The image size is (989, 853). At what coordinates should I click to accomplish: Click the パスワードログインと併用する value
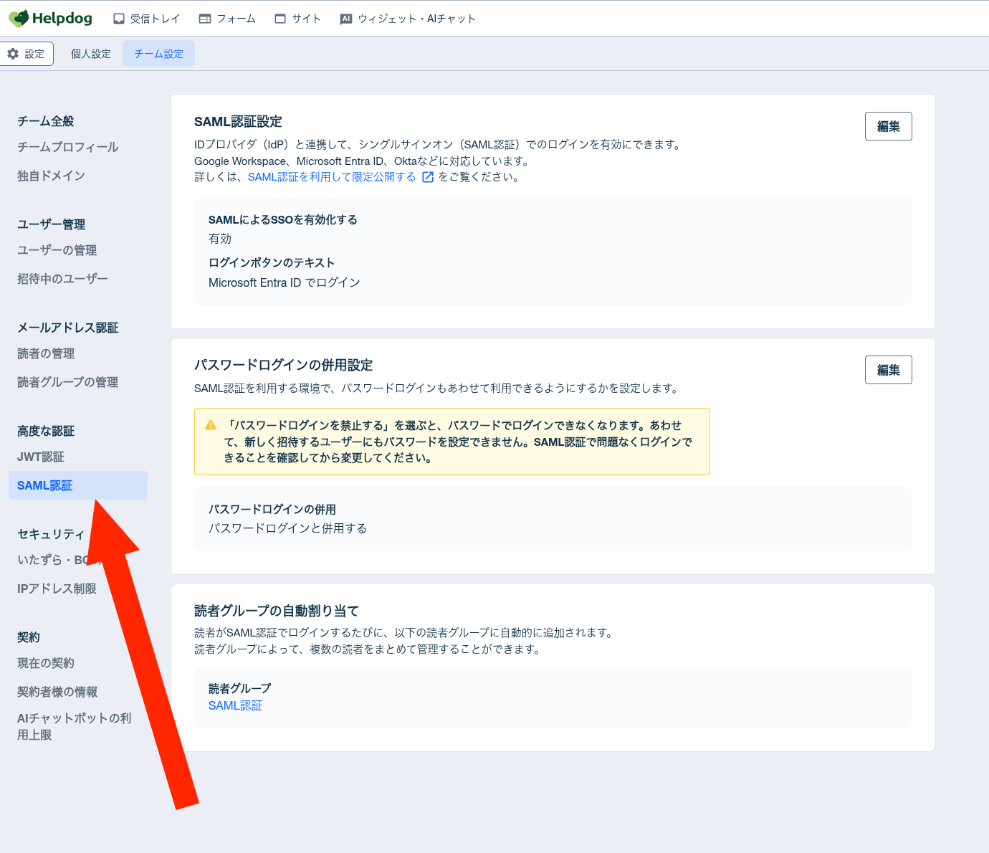(288, 528)
